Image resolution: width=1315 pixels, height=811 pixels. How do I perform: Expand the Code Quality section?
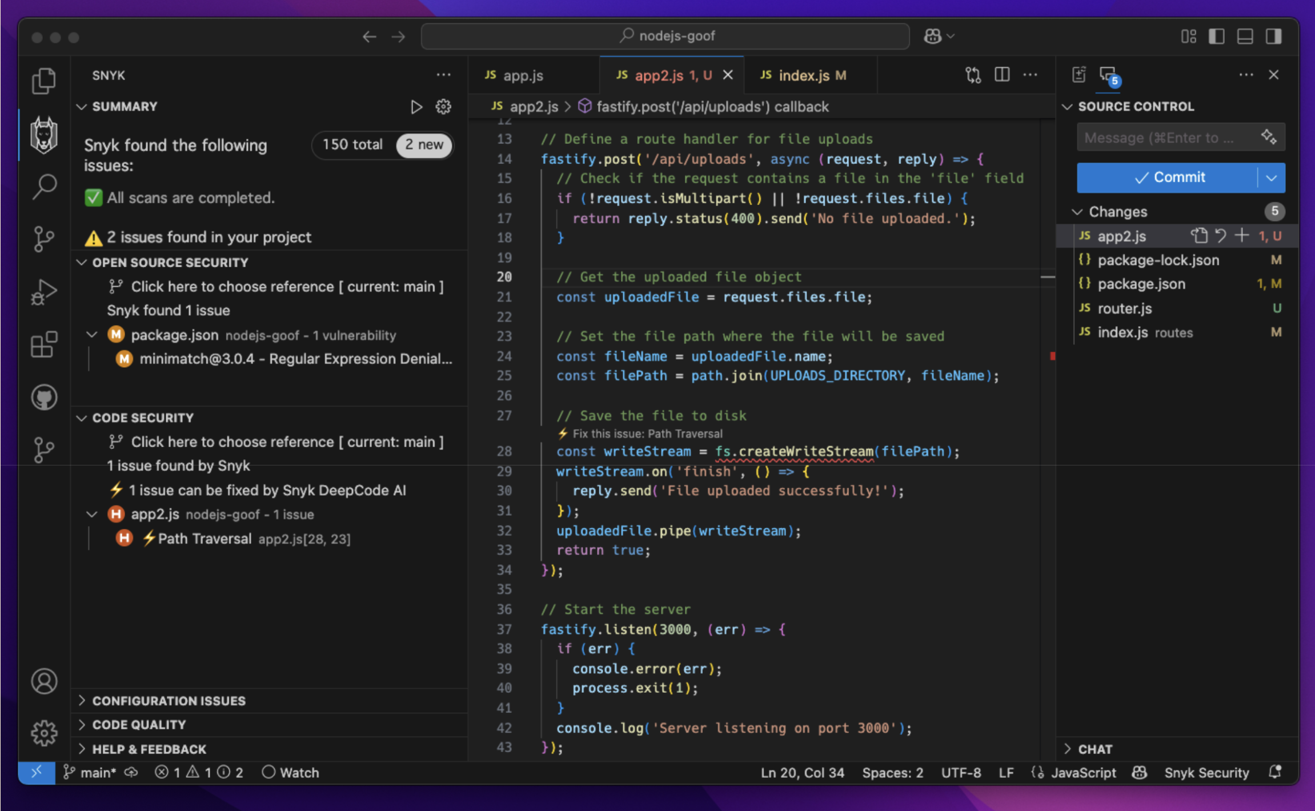81,725
